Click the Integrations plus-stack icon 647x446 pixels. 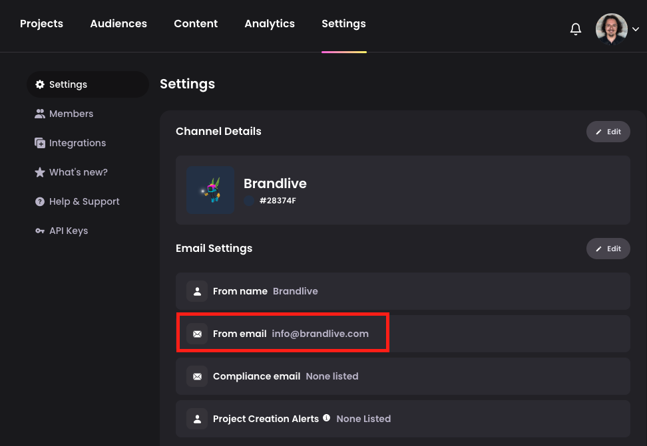click(x=40, y=143)
